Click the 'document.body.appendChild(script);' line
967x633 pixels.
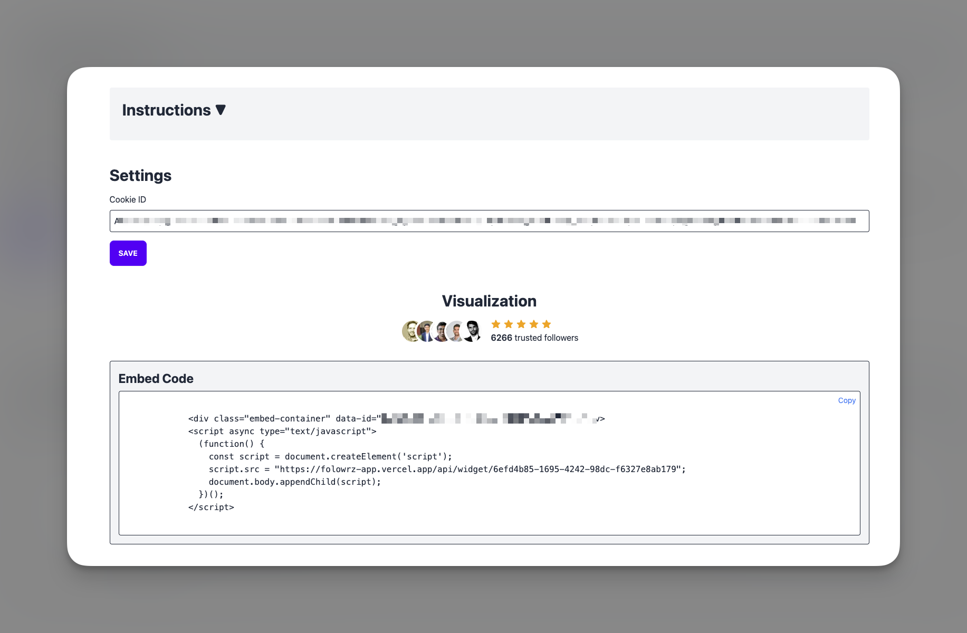[294, 482]
